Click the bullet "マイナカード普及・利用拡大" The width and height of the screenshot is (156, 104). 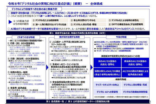tap(19, 74)
